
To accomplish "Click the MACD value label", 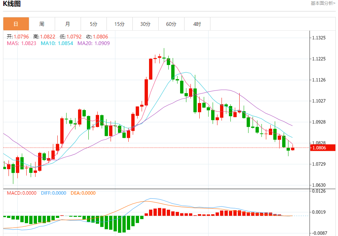I will (x=21, y=193).
